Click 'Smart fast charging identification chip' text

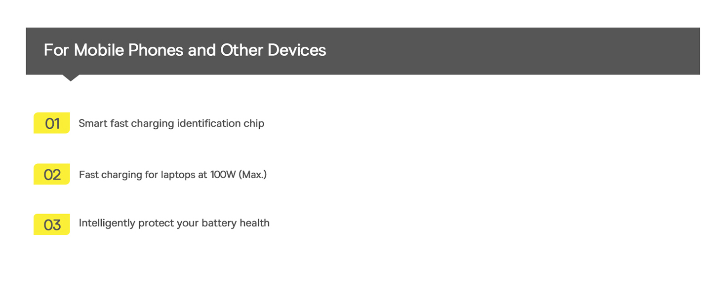(x=171, y=123)
